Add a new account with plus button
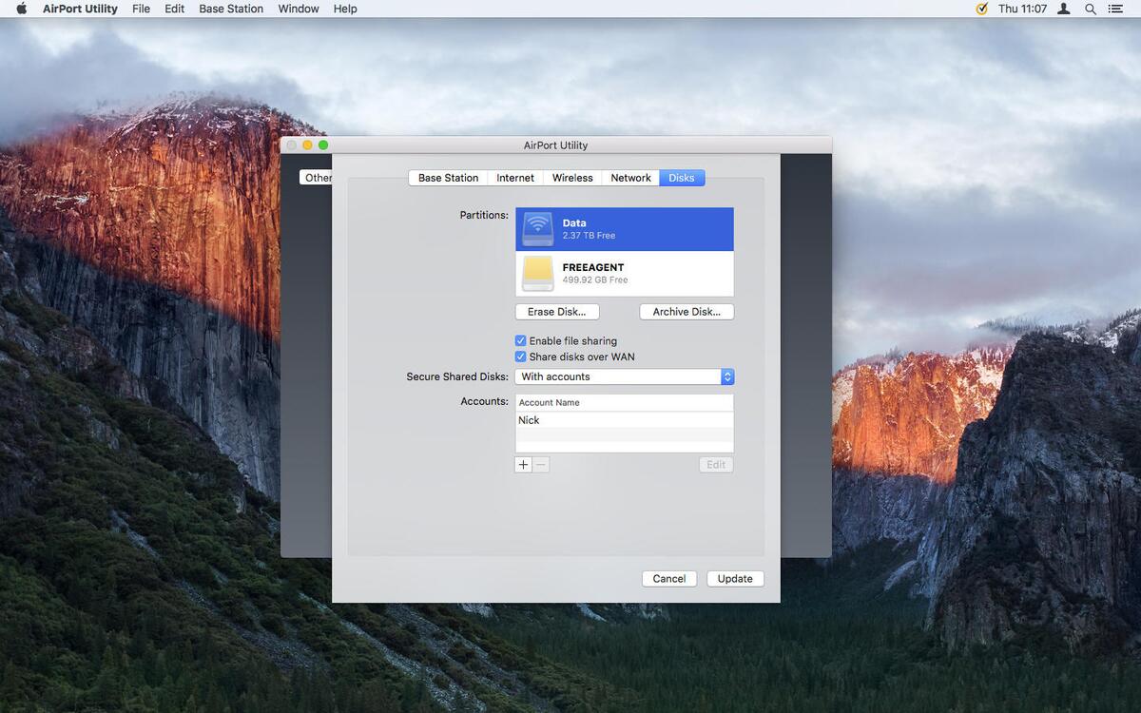This screenshot has height=713, width=1141. point(523,465)
